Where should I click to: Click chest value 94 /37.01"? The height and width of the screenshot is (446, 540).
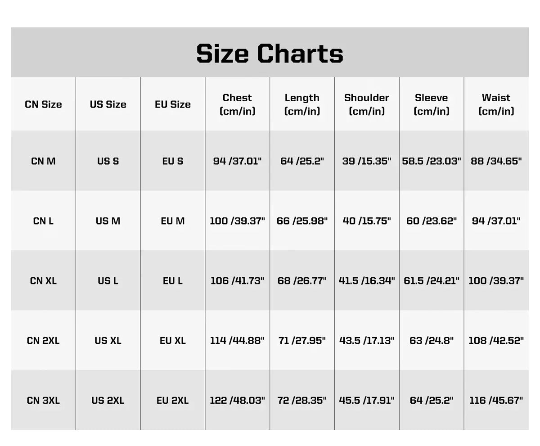click(237, 161)
